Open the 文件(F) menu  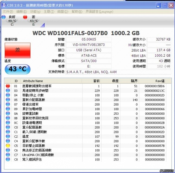pos(8,11)
